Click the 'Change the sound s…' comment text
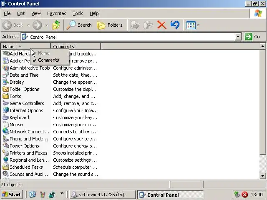267x200 pixels. 76,174
